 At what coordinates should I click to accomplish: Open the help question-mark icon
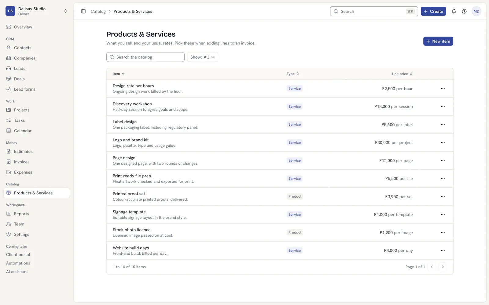tap(464, 11)
